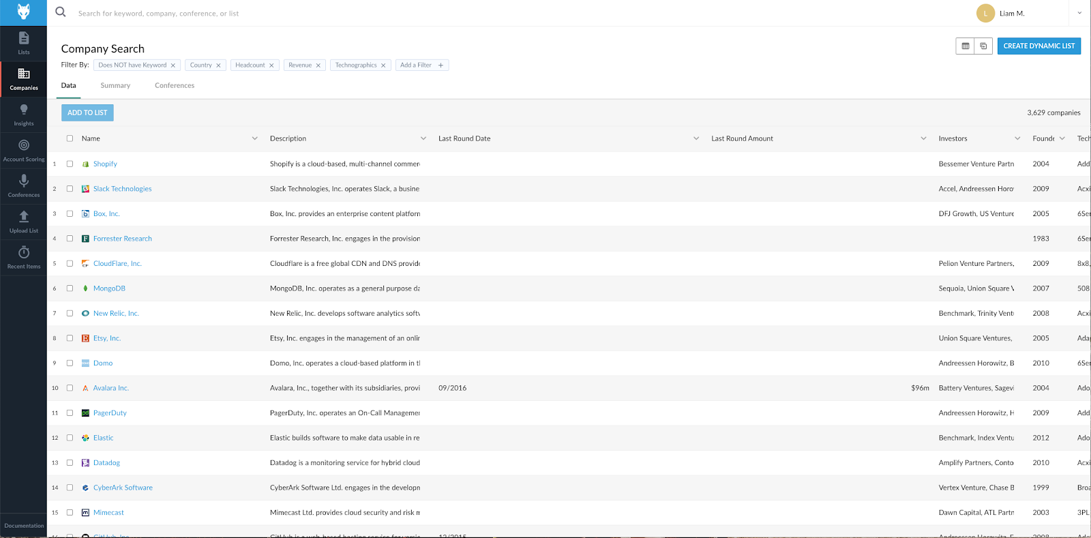Expand the Description column dropdown arrow
The height and width of the screenshot is (538, 1091).
click(x=423, y=138)
